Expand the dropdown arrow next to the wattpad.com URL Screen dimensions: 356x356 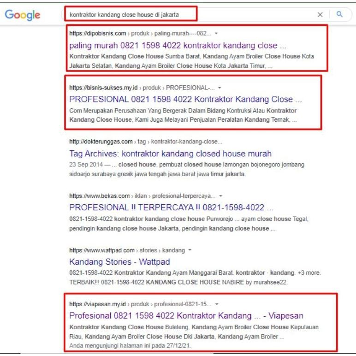click(190, 250)
